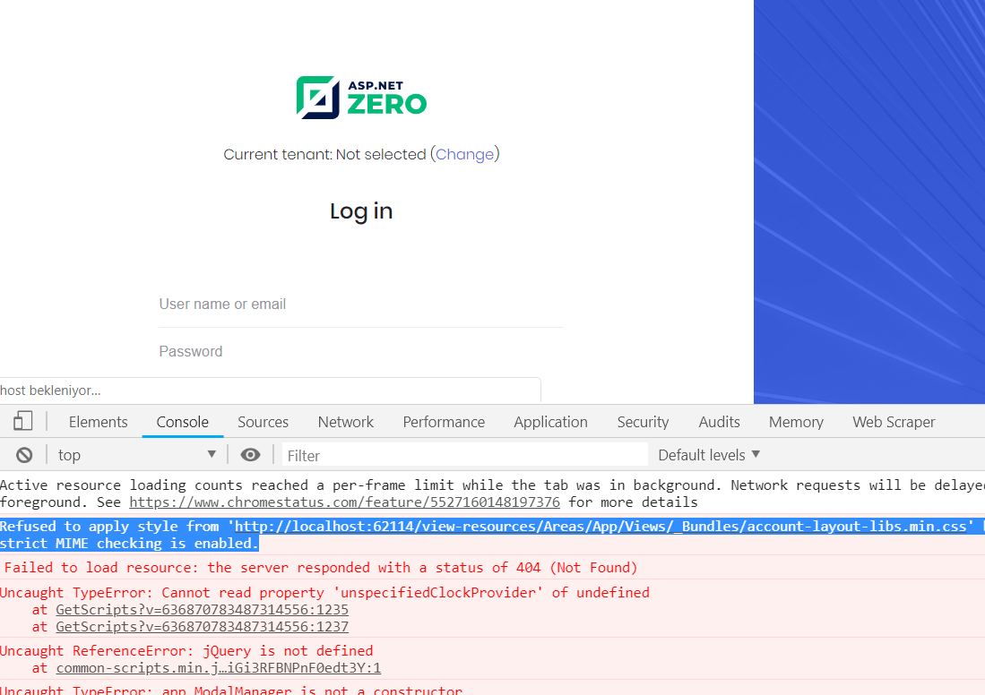Expand the Default levels dropdown

click(709, 455)
